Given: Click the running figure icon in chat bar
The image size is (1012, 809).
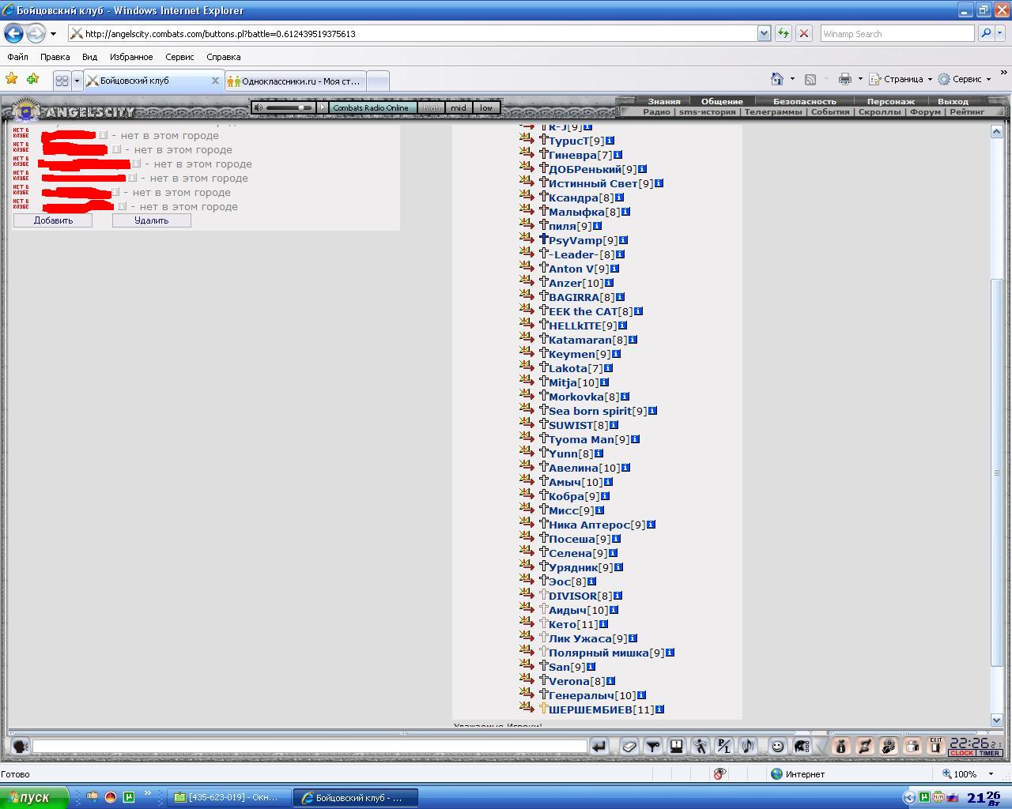Looking at the screenshot, I should point(700,746).
